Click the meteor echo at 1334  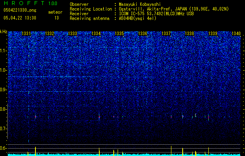tap(99, 117)
